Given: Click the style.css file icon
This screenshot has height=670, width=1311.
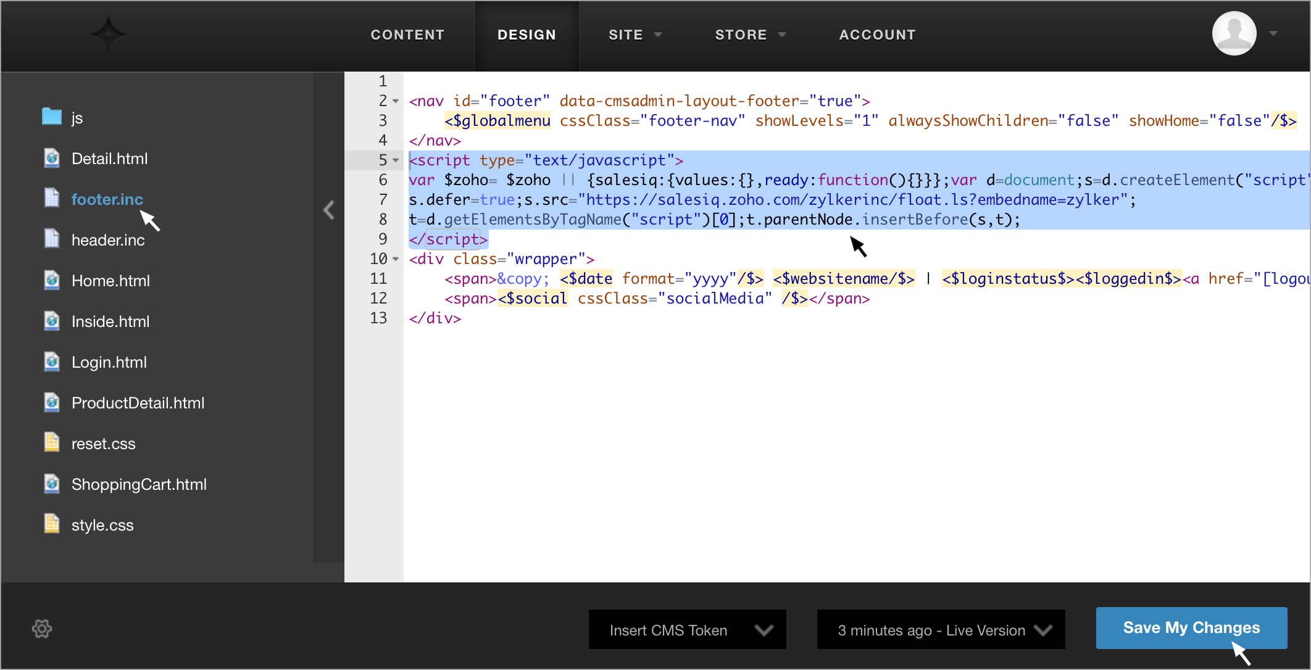Looking at the screenshot, I should (52, 524).
